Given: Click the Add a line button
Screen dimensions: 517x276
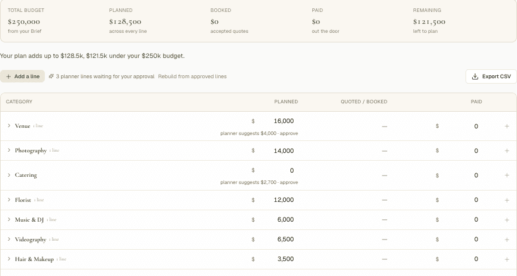Looking at the screenshot, I should tap(22, 76).
